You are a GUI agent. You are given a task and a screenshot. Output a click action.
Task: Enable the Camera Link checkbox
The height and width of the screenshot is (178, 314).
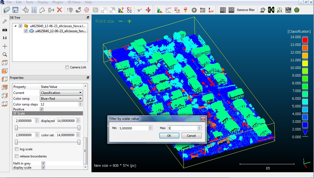(67, 67)
